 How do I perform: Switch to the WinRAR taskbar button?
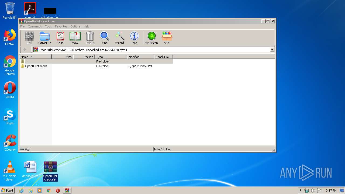pyautogui.click(x=67, y=190)
